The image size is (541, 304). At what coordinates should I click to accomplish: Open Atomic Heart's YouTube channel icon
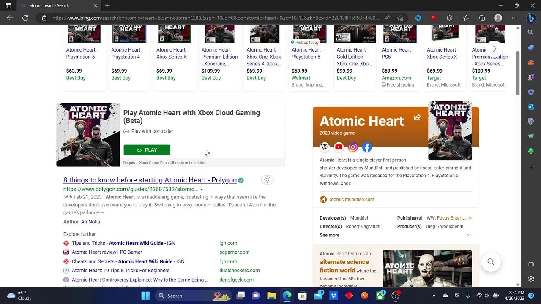tap(339, 147)
